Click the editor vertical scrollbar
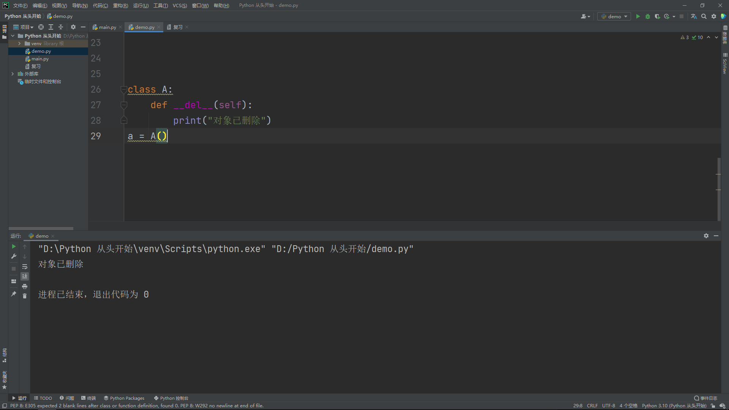 click(719, 182)
